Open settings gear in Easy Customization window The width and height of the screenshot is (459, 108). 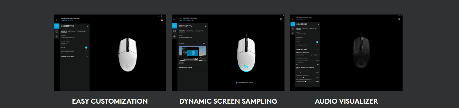coord(162,20)
